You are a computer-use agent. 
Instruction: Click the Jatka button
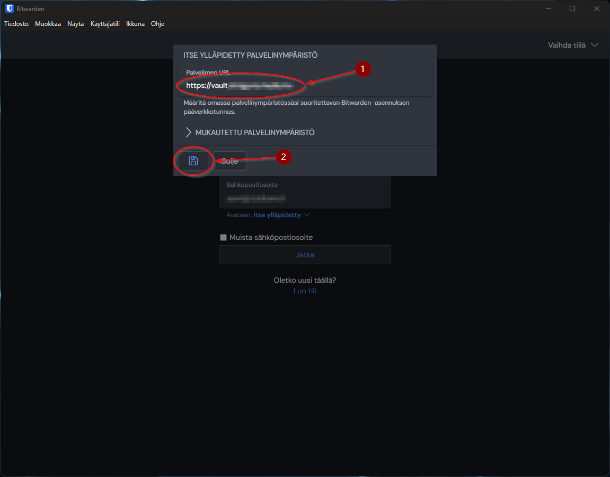pyautogui.click(x=305, y=255)
